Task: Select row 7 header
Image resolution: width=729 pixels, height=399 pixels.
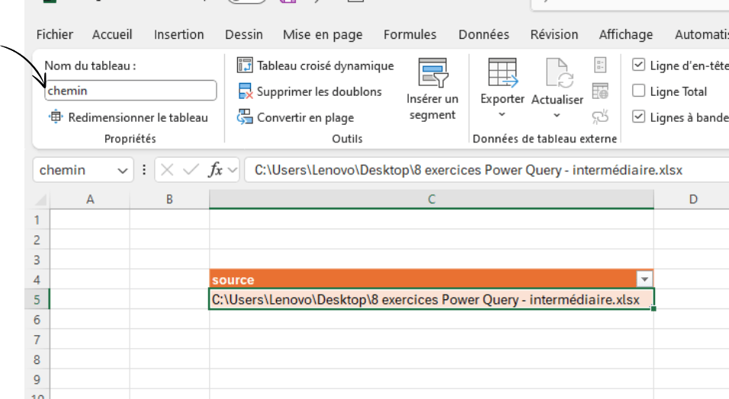Action: tap(37, 340)
